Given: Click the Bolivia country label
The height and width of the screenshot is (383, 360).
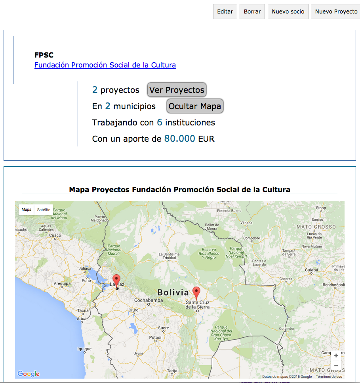Looking at the screenshot, I should tap(173, 293).
